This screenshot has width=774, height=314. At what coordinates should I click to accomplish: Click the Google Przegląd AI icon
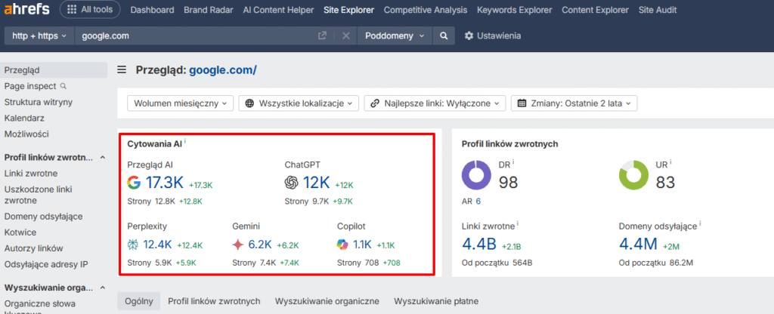coord(134,183)
